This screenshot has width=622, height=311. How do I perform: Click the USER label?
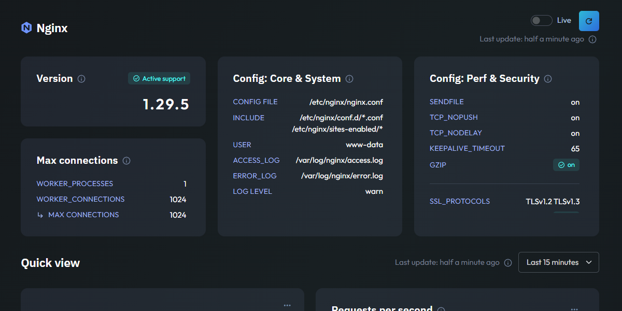(x=242, y=145)
